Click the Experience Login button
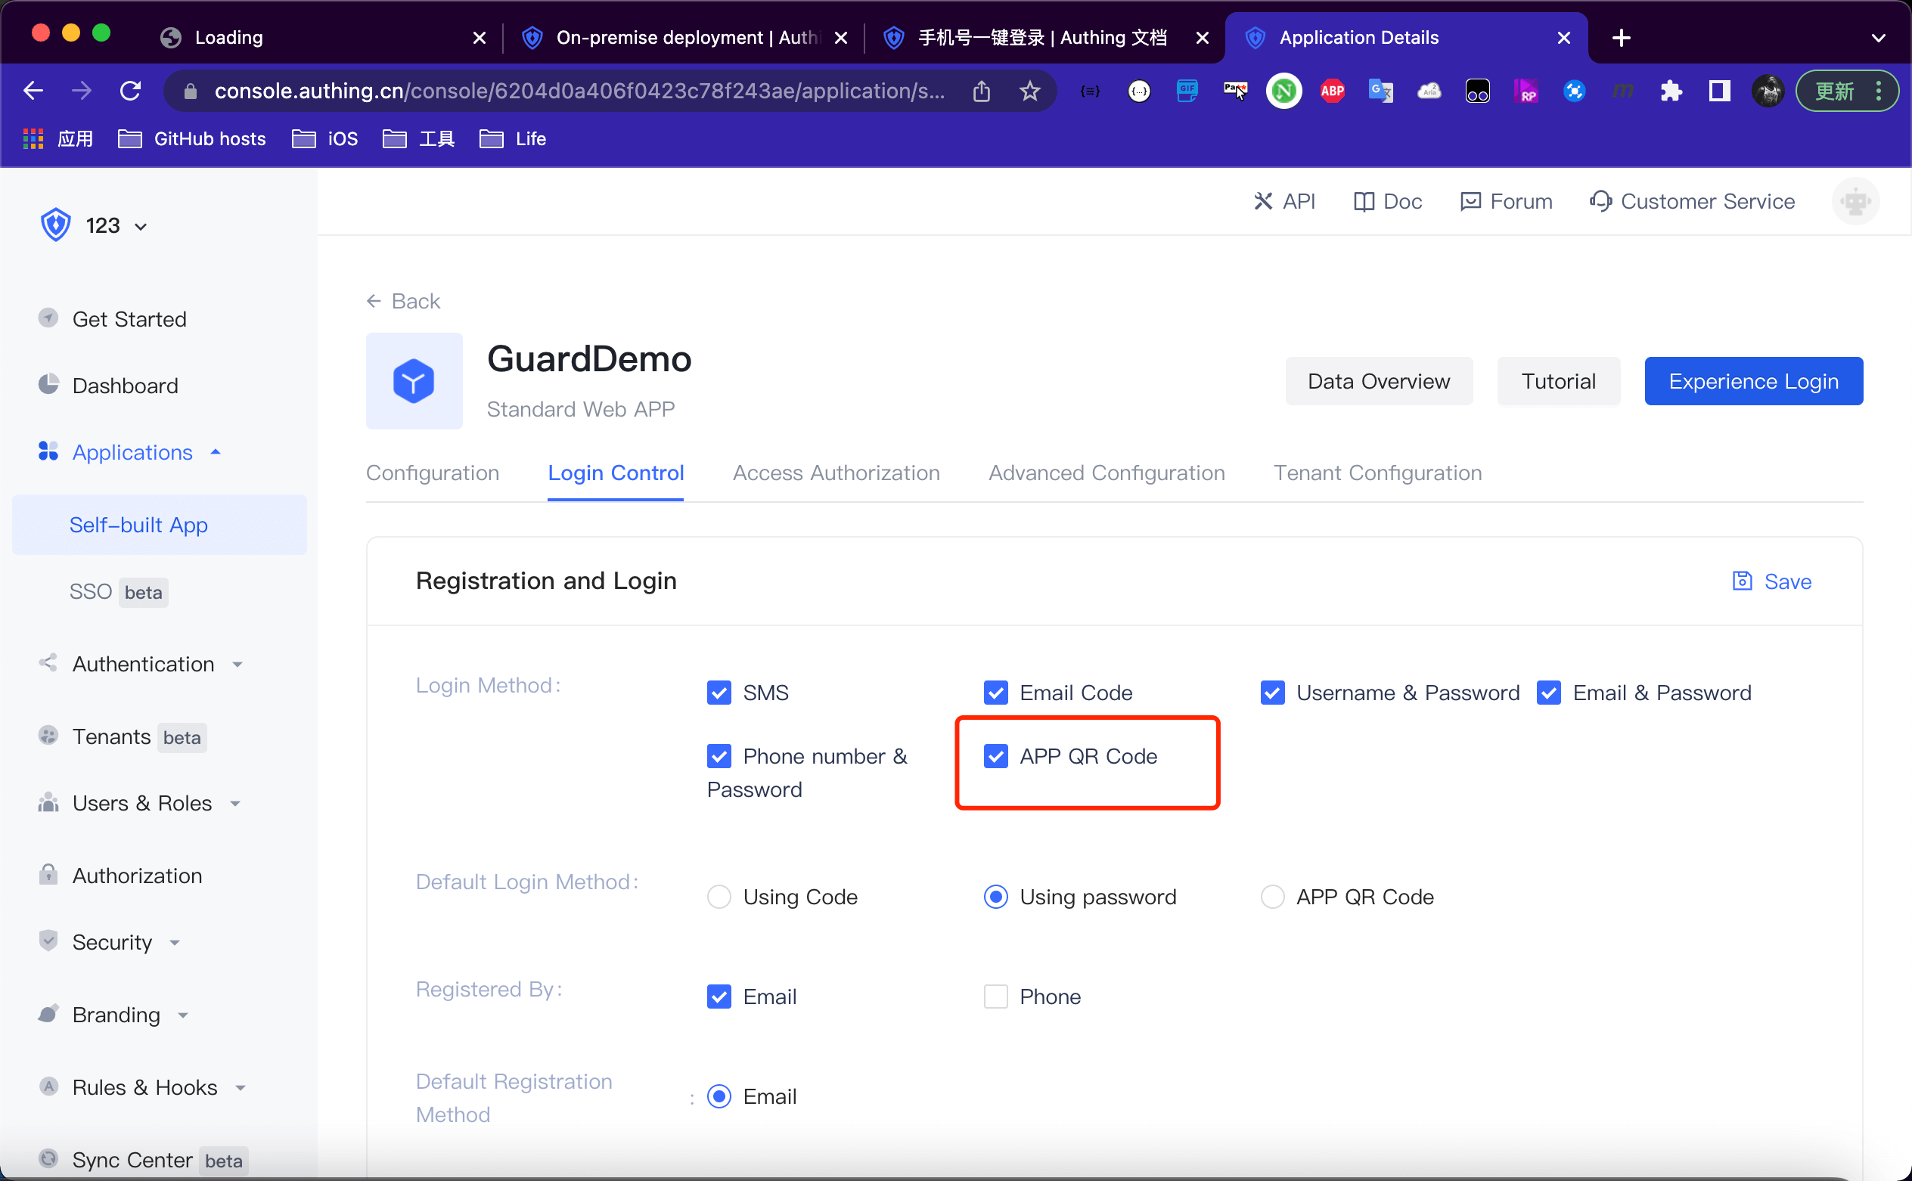Viewport: 1912px width, 1181px height. (x=1752, y=381)
